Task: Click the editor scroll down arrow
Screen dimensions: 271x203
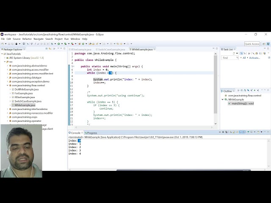Action: pos(216,123)
